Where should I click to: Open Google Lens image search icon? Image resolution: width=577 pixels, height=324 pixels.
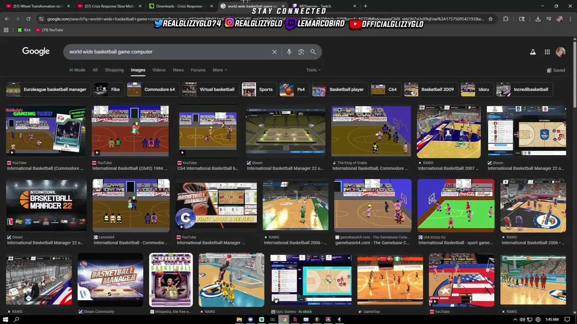click(301, 52)
